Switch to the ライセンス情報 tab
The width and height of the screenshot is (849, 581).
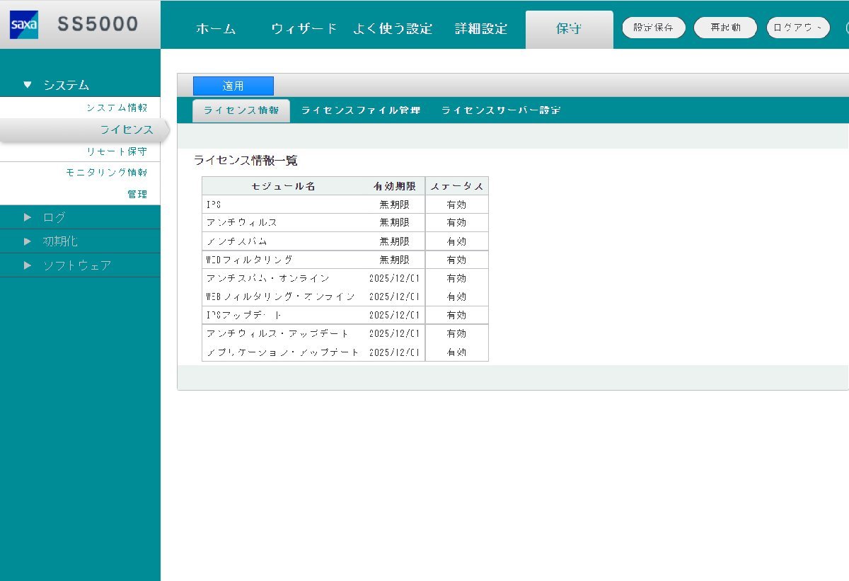pyautogui.click(x=241, y=110)
